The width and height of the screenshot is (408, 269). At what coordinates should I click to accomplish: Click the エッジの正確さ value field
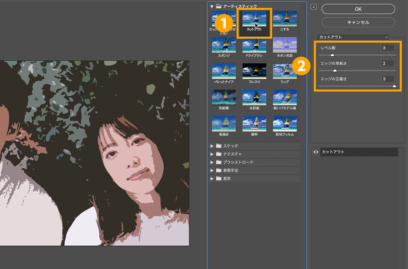click(388, 79)
